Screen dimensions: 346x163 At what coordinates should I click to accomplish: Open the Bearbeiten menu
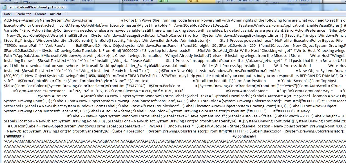pos(23,14)
